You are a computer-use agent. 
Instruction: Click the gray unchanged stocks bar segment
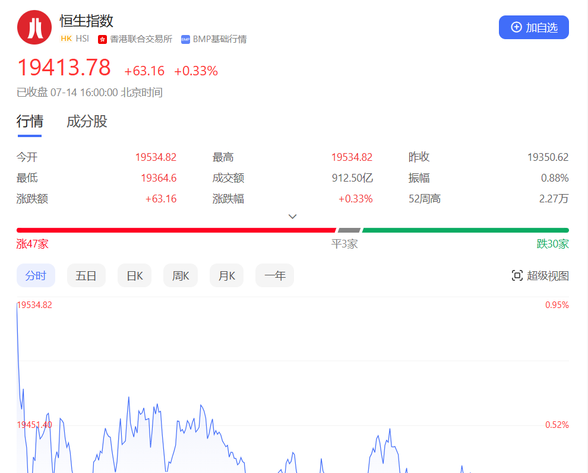349,230
